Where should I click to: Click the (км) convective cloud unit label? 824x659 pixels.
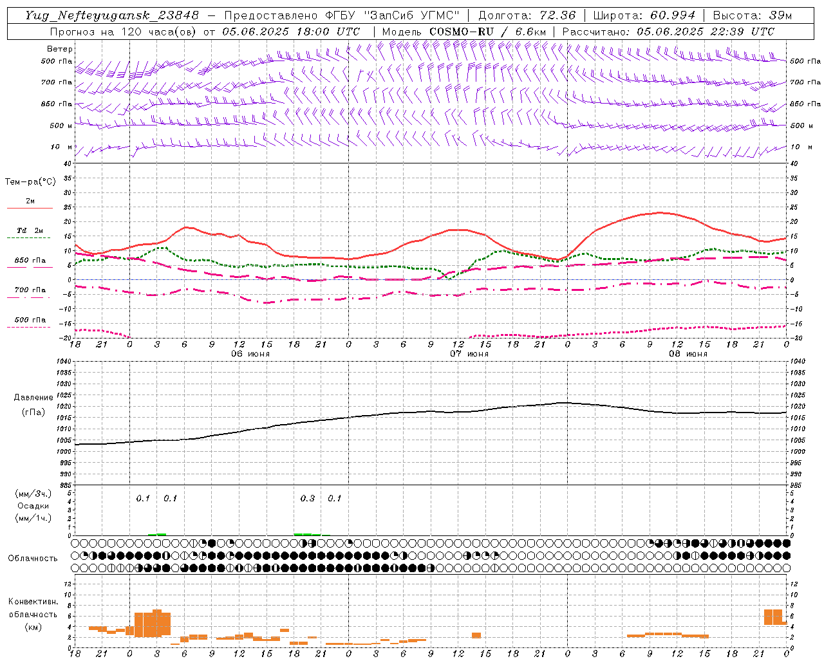33,627
